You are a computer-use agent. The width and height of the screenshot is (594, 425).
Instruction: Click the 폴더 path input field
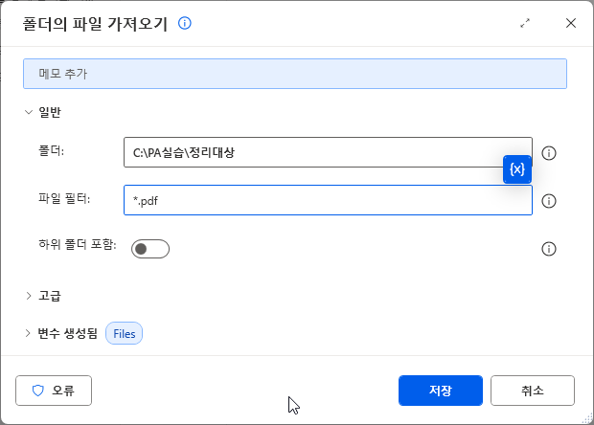click(x=328, y=152)
